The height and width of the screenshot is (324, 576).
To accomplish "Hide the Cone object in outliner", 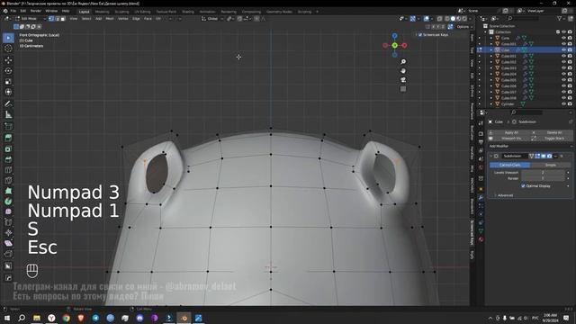I will 564,38.
